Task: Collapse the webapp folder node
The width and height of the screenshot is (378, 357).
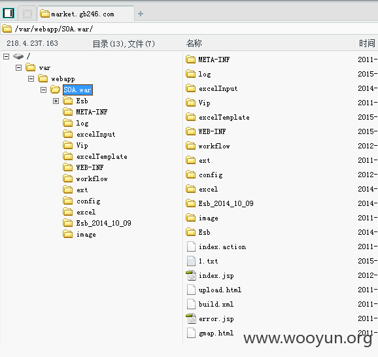Action: pos(31,79)
